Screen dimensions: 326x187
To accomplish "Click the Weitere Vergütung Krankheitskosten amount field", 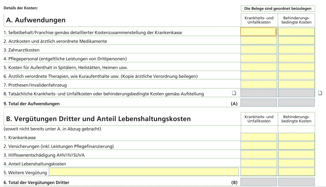I will click(258, 171).
